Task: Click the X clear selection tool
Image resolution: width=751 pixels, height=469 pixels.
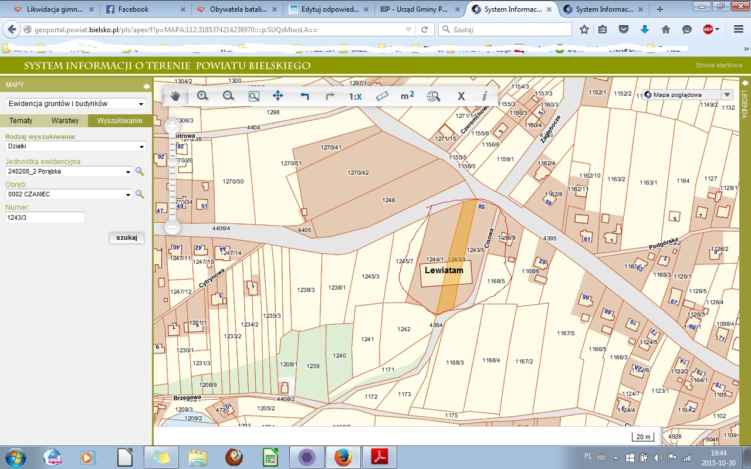Action: click(461, 97)
